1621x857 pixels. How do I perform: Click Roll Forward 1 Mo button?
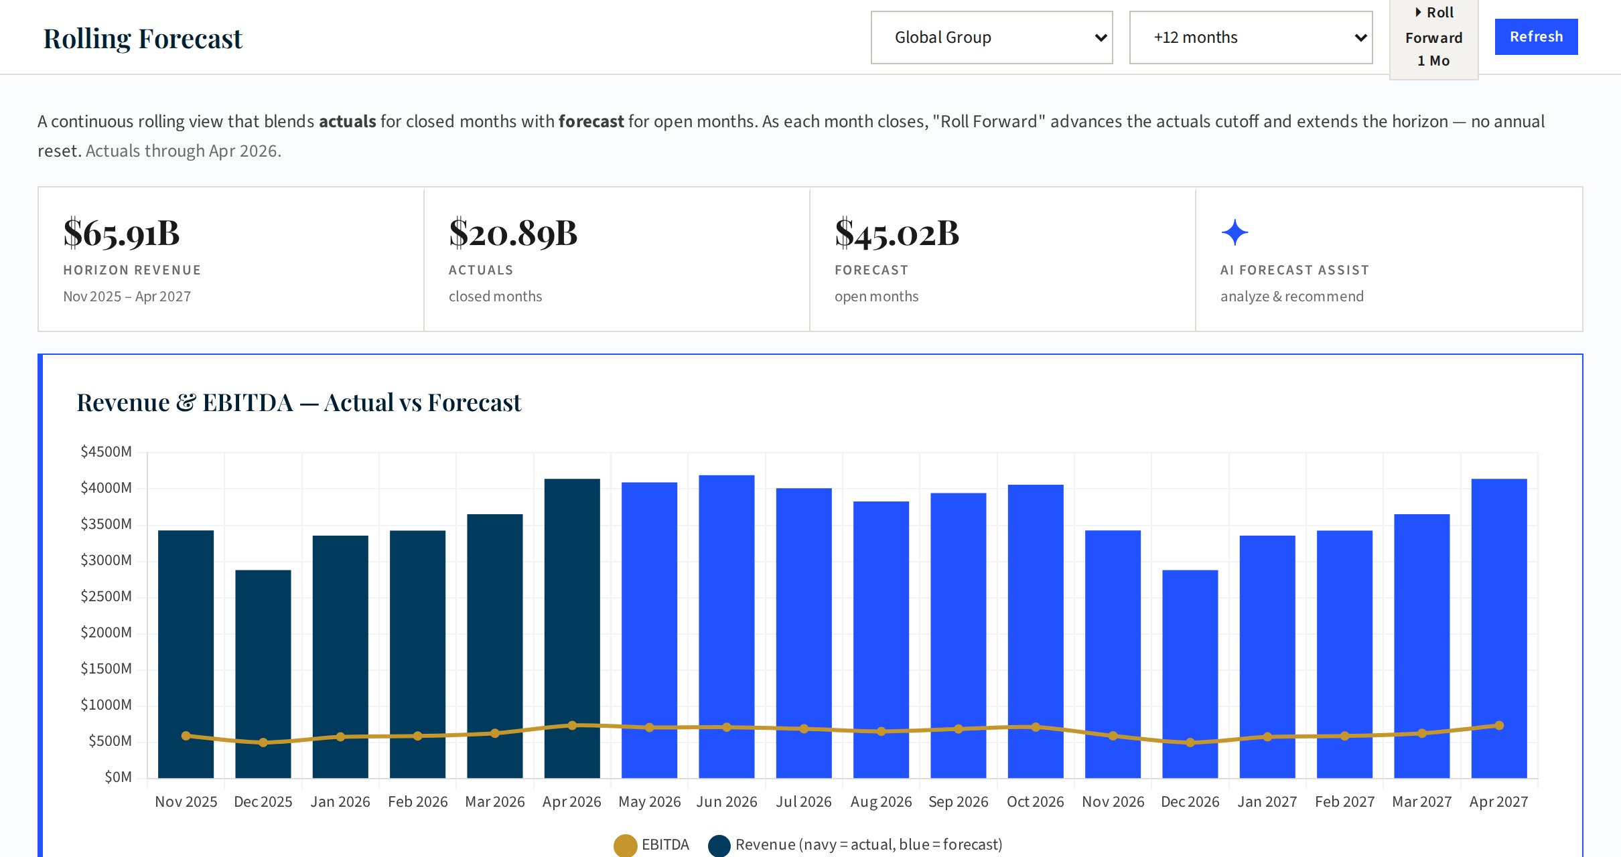coord(1433,37)
